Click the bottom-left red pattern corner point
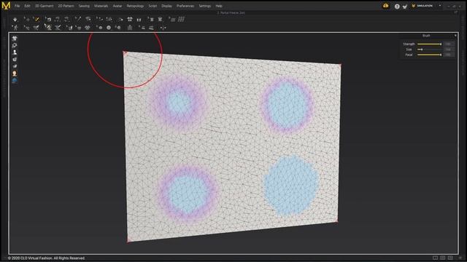 click(128, 241)
